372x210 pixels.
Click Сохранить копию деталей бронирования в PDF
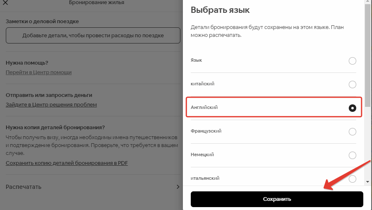[67, 163]
